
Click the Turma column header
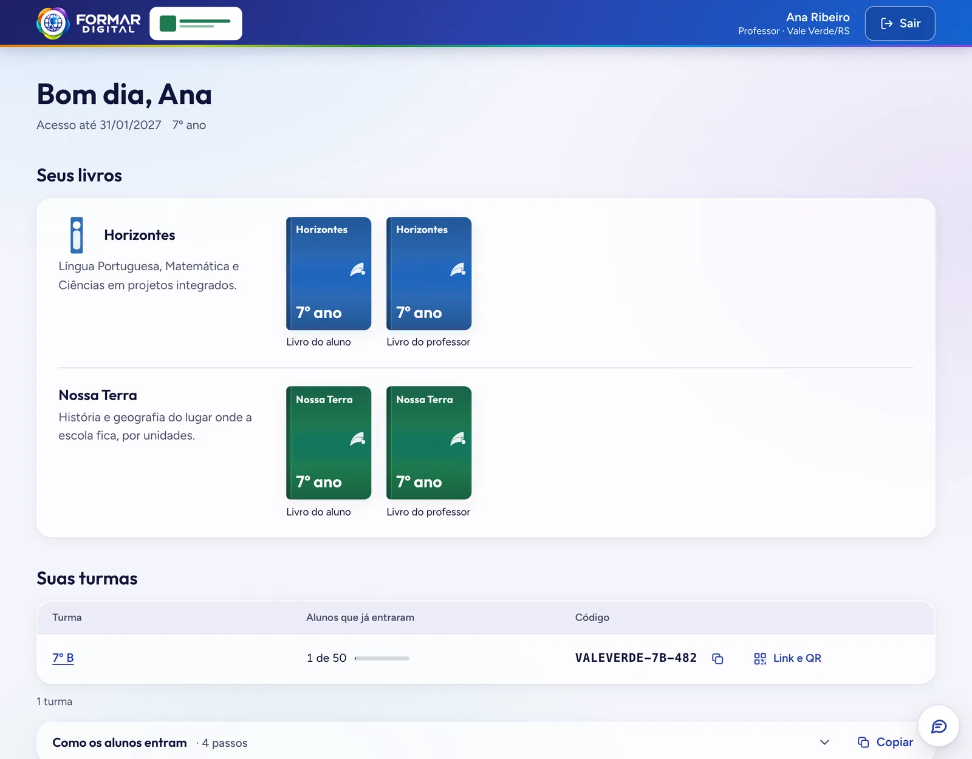(67, 617)
